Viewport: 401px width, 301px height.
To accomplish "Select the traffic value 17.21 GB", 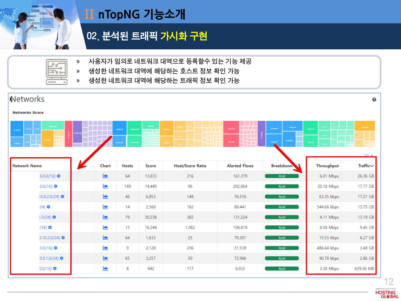I will (366, 196).
